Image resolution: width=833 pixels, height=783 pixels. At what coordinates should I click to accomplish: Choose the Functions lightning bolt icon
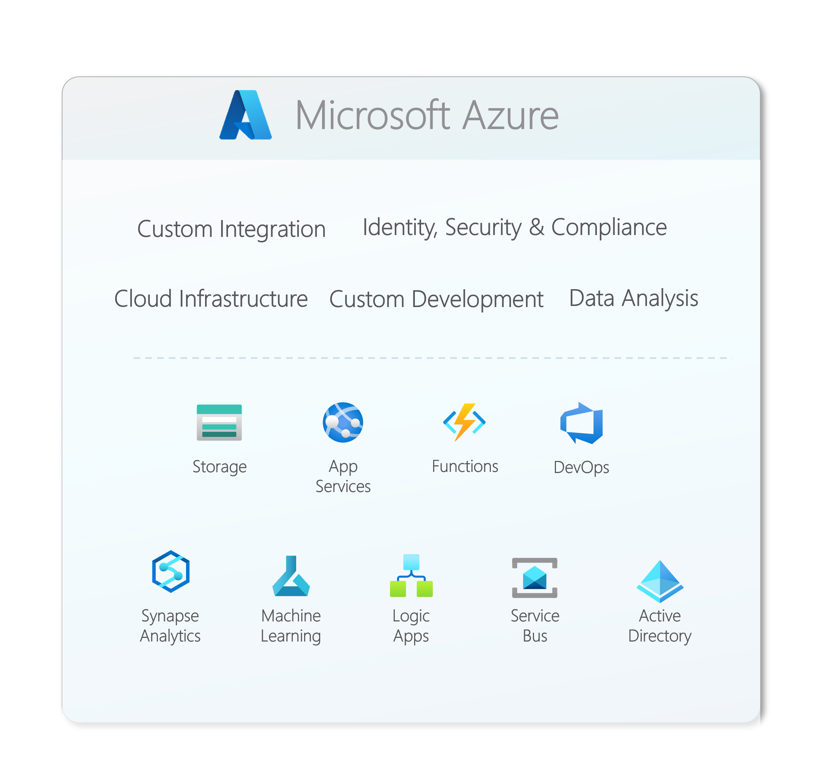464,422
